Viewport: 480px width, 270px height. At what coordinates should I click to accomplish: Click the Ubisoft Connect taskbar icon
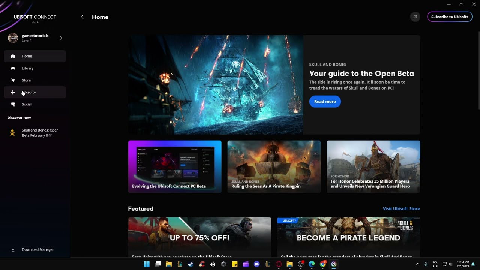point(334,264)
